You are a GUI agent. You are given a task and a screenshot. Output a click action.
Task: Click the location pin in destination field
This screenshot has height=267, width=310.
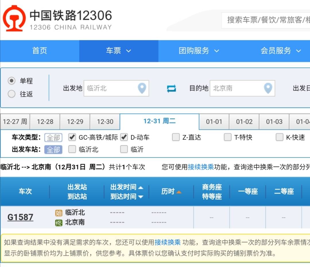(x=268, y=88)
